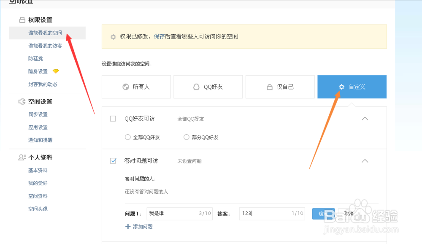Select the 全部QQ好友 radio button

(128, 137)
